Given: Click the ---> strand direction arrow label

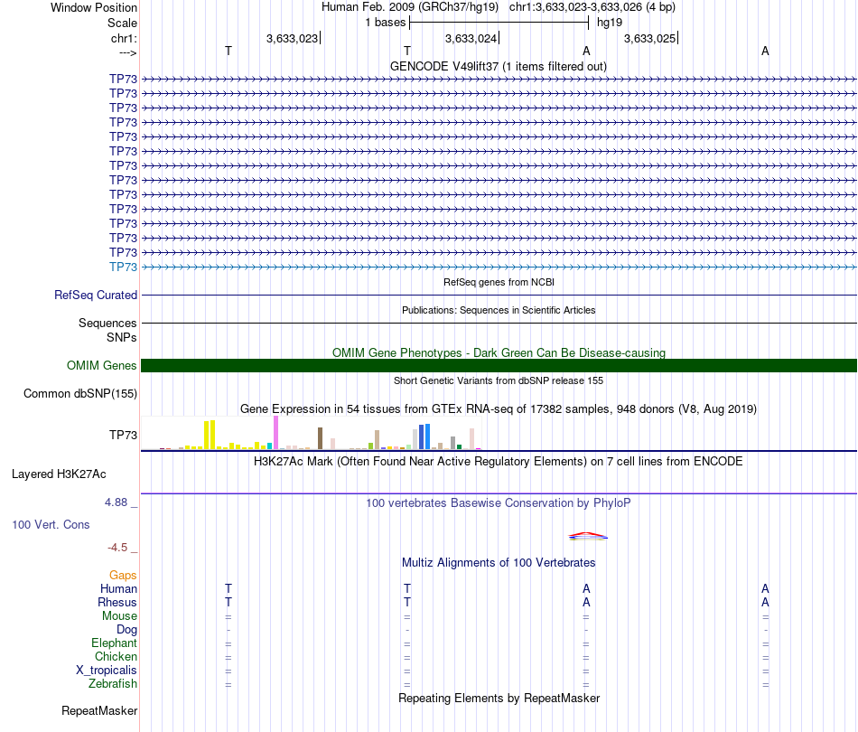Looking at the screenshot, I should (x=127, y=52).
